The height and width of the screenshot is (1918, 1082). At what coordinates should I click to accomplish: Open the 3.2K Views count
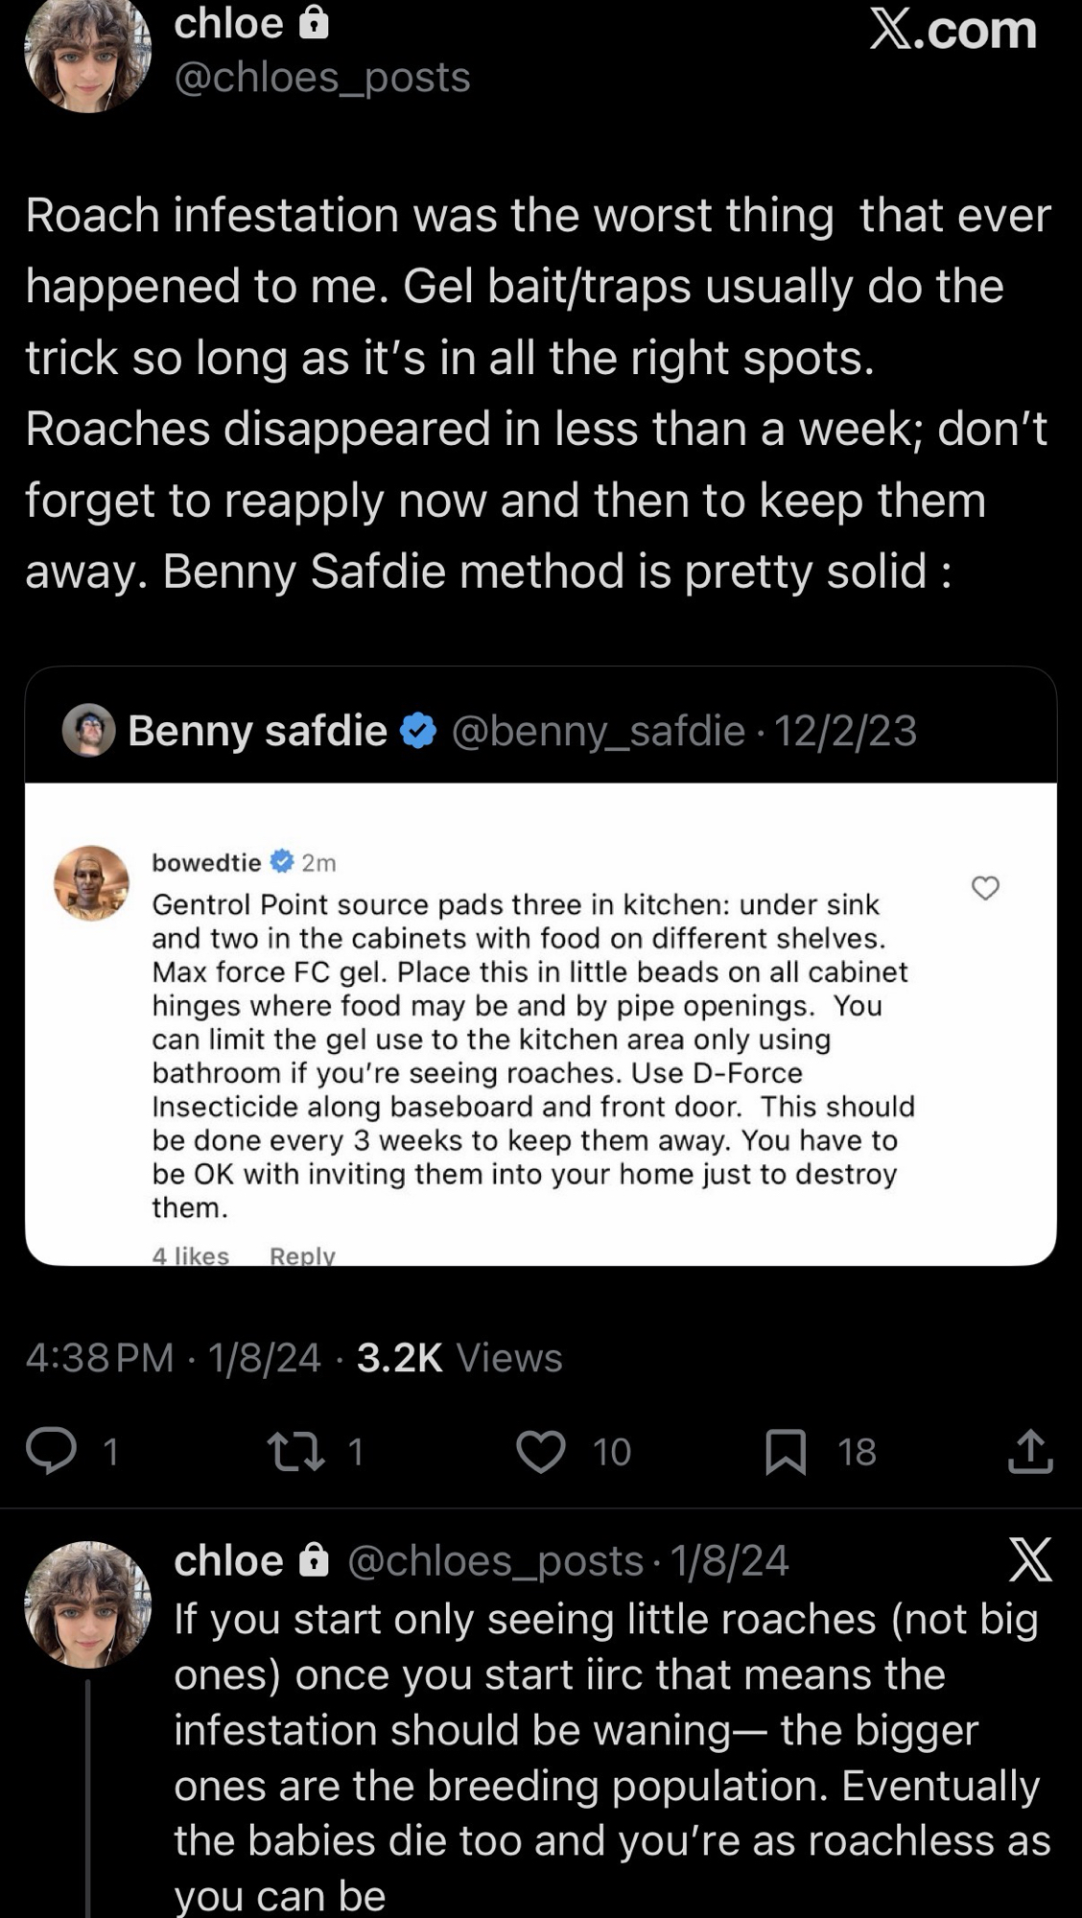tap(459, 1357)
